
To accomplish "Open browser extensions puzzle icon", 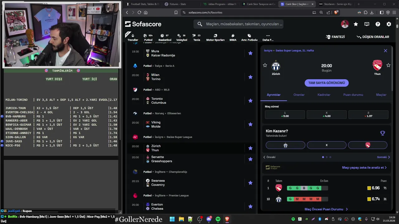I will [366, 12].
